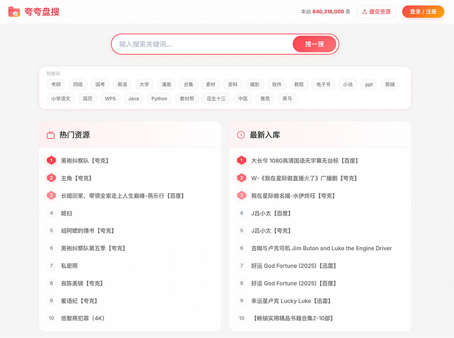Screen dimensions: 454x338
Task: Select the Python hot search tag
Action: [x=159, y=99]
